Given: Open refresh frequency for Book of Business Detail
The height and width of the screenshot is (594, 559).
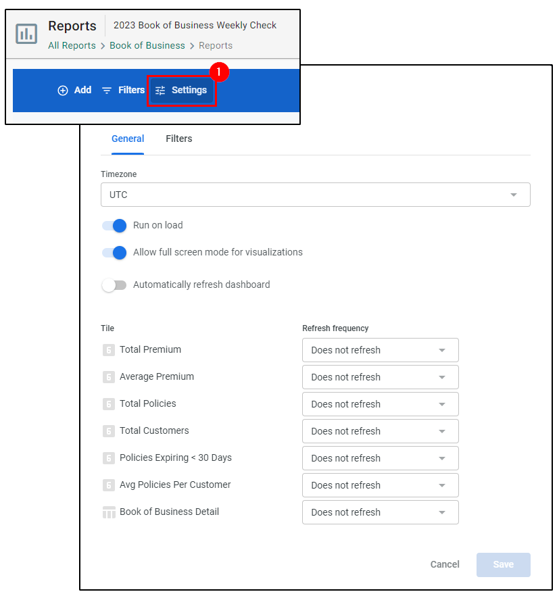Looking at the screenshot, I should pyautogui.click(x=381, y=512).
